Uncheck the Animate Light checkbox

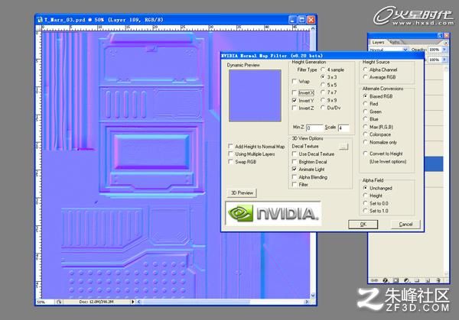[x=295, y=169]
